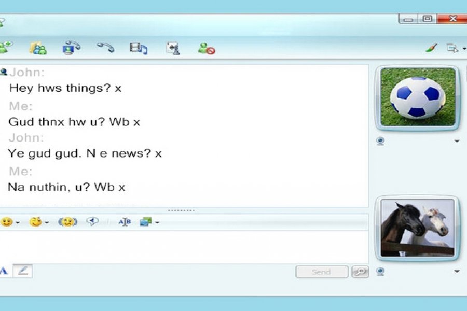467x311 pixels.
Task: Open the winking face dropdown
Action: 38,222
